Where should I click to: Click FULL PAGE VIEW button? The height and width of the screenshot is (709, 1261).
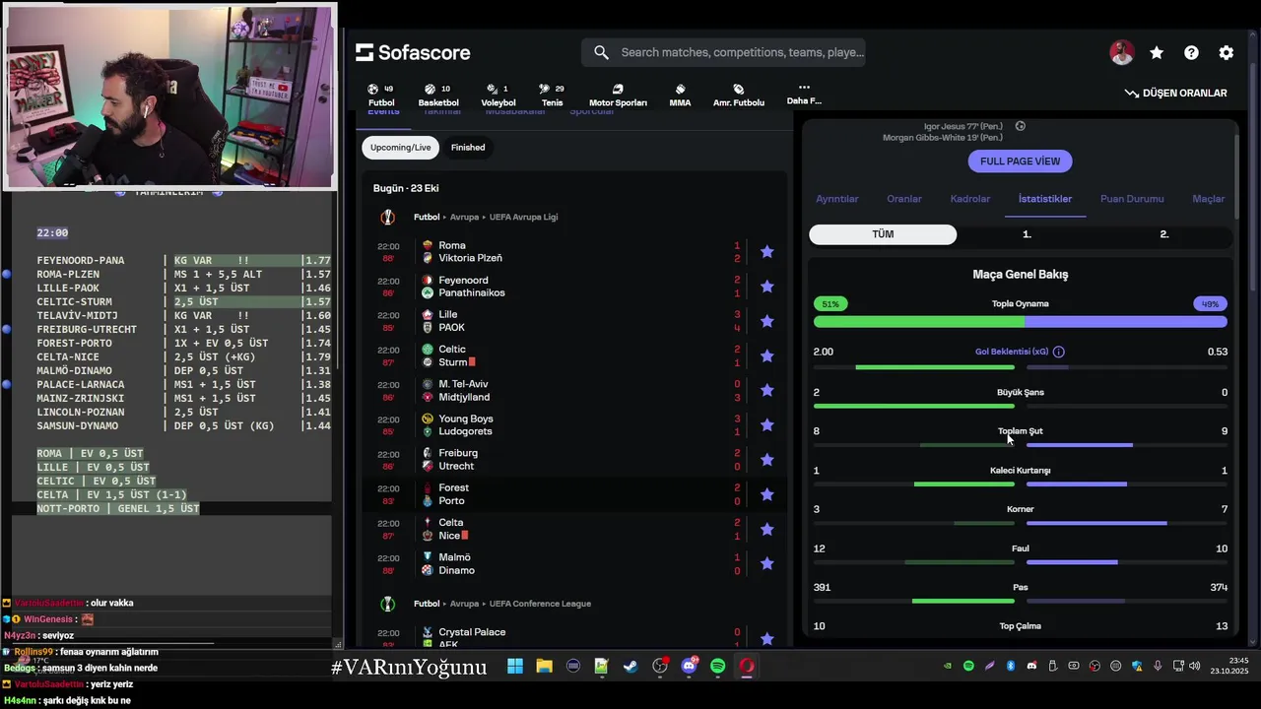point(1020,161)
